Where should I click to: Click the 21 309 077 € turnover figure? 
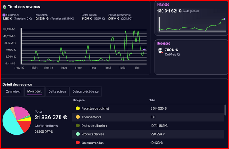(44, 132)
